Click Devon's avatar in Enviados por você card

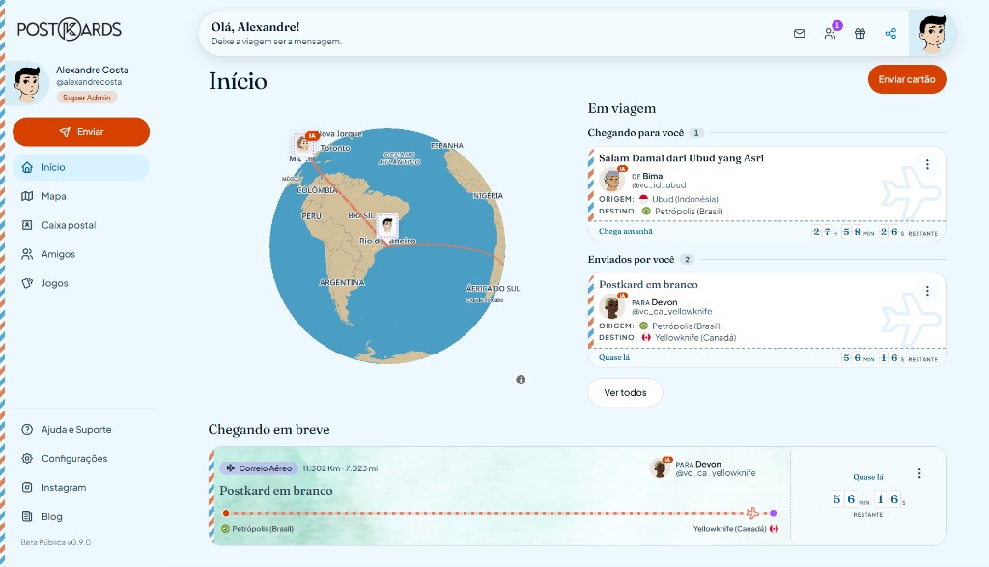[611, 306]
